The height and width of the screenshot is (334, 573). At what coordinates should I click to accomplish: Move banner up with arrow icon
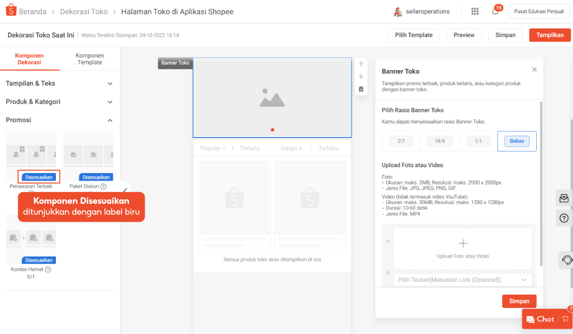[x=361, y=64]
